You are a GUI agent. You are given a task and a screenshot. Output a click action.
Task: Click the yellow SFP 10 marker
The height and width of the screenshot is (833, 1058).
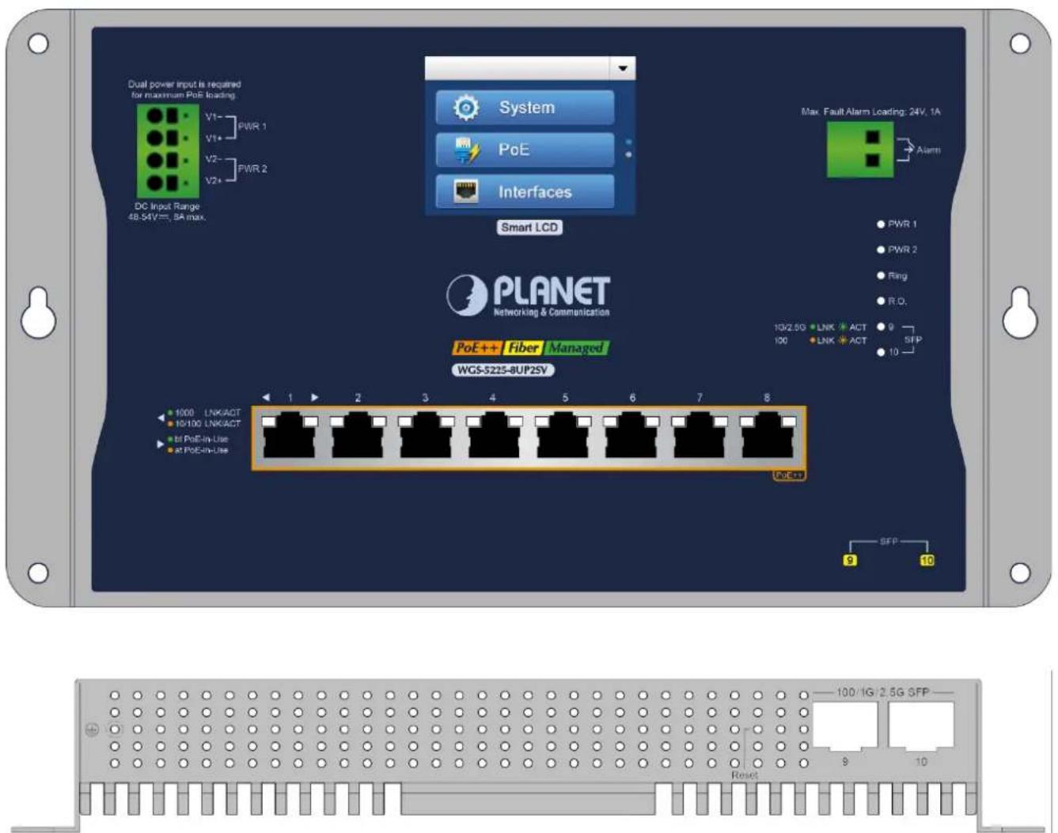[927, 560]
